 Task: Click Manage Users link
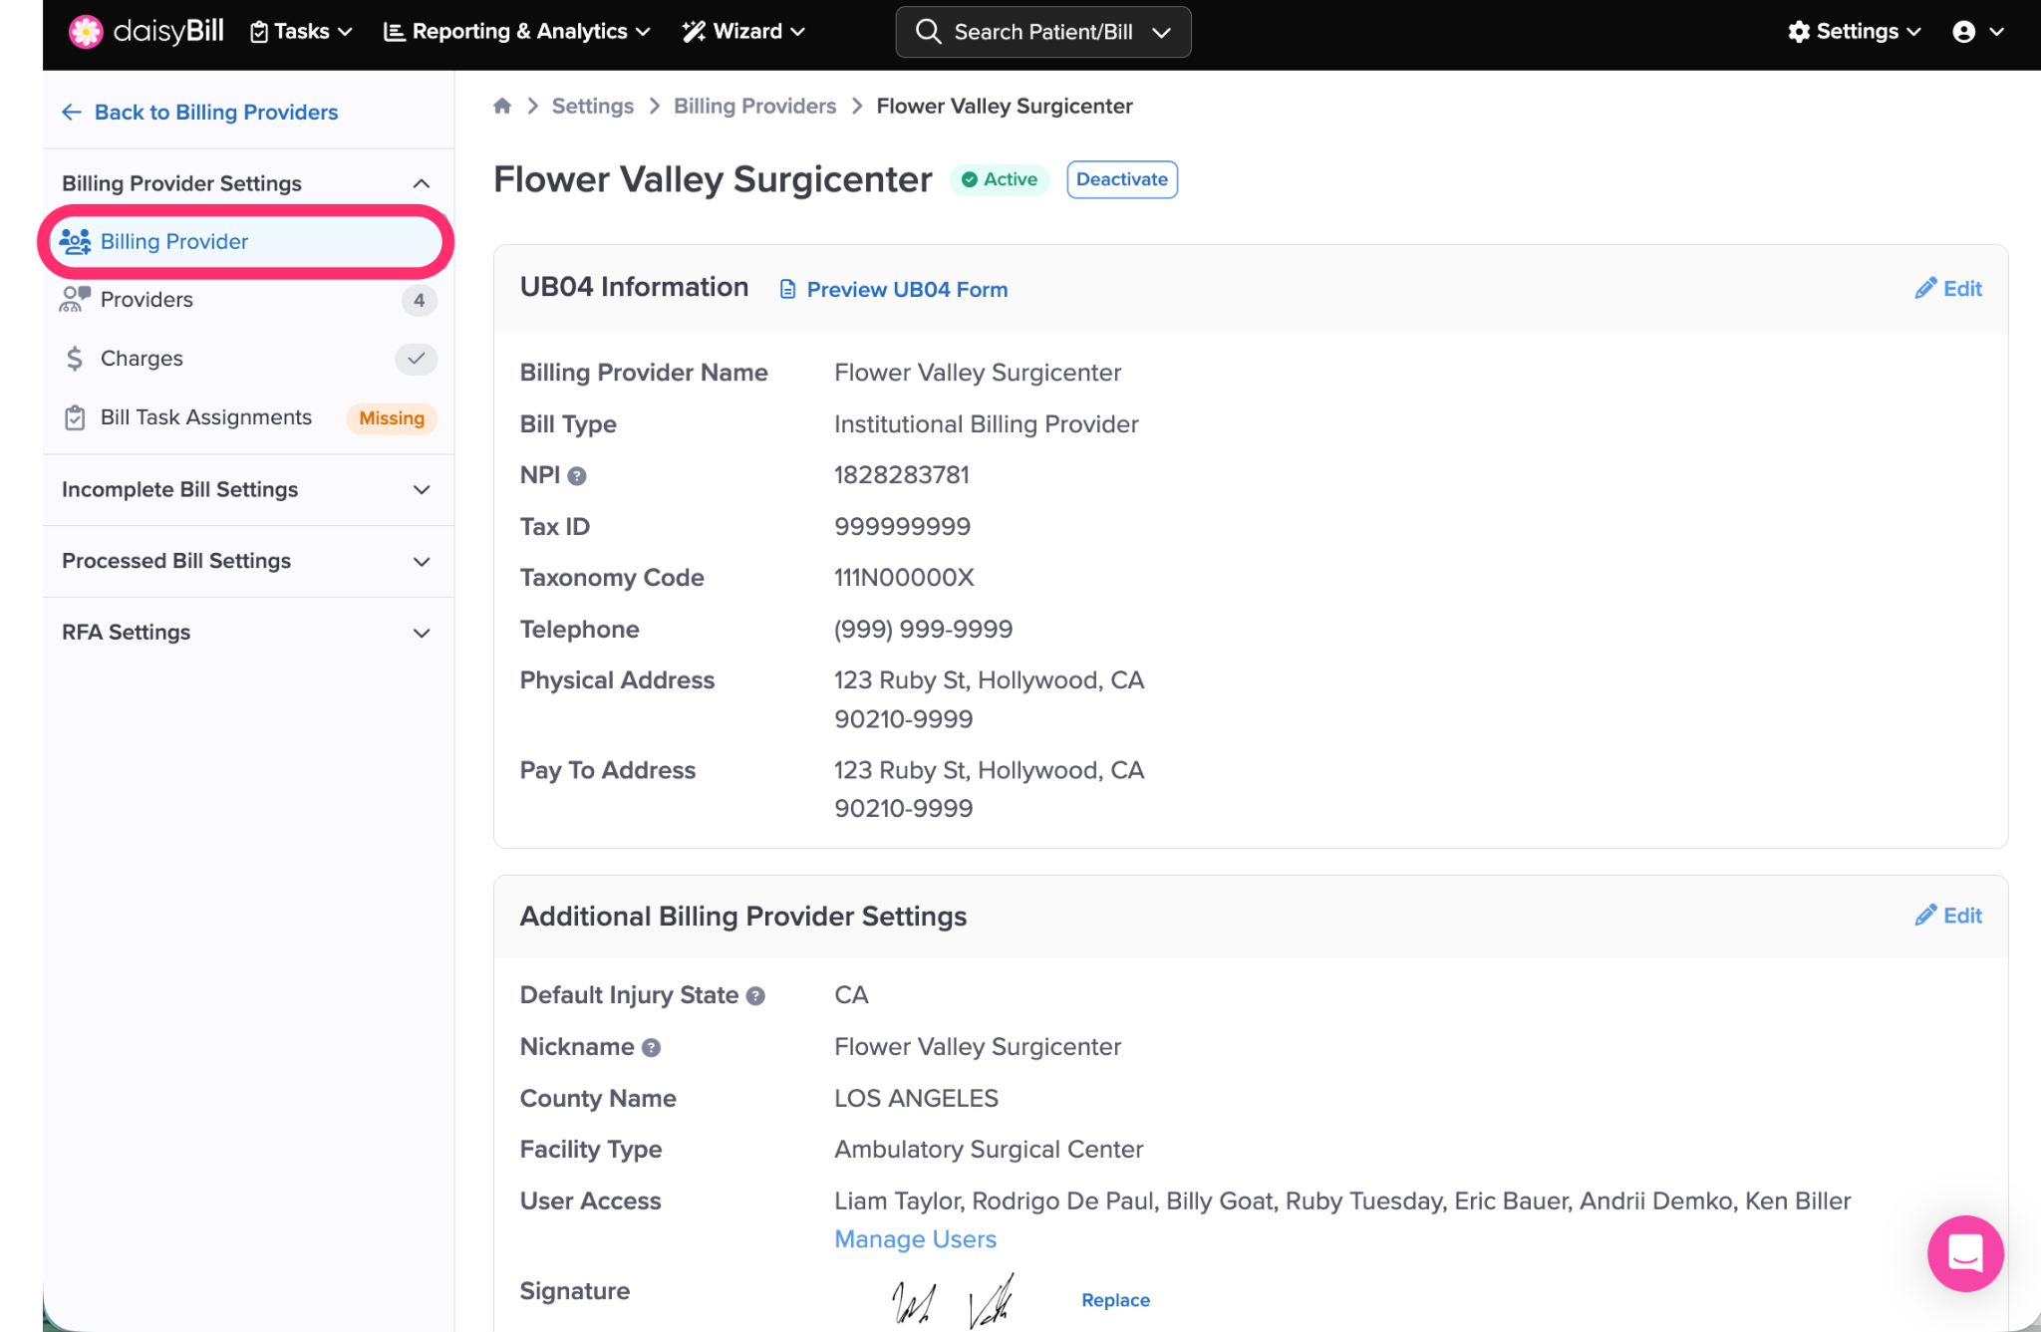(x=915, y=1239)
